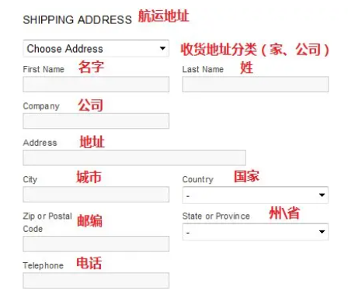The height and width of the screenshot is (301, 348).
Task: Click the Zip or Postal Code input box
Action: [96, 244]
